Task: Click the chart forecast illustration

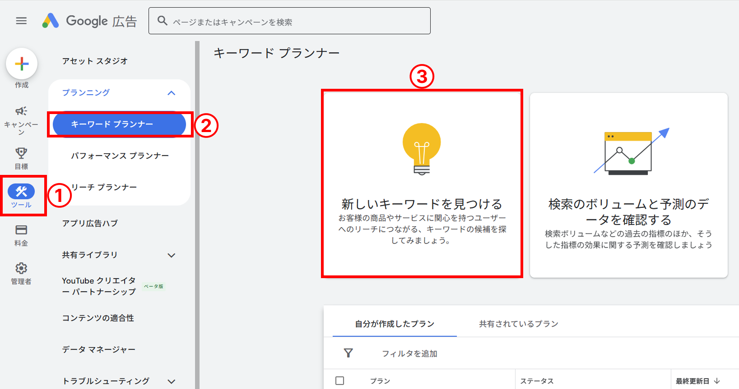Action: (631, 151)
